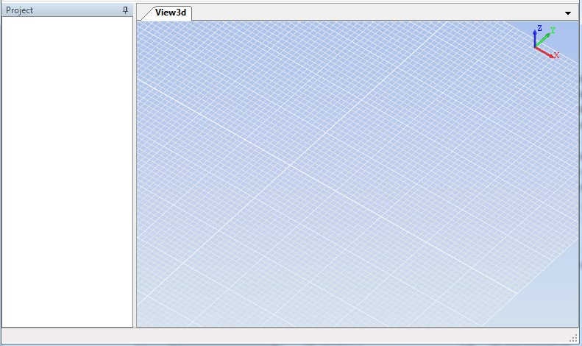Image resolution: width=582 pixels, height=346 pixels.
Task: Open the view tabs dropdown arrow
Action: pos(567,13)
